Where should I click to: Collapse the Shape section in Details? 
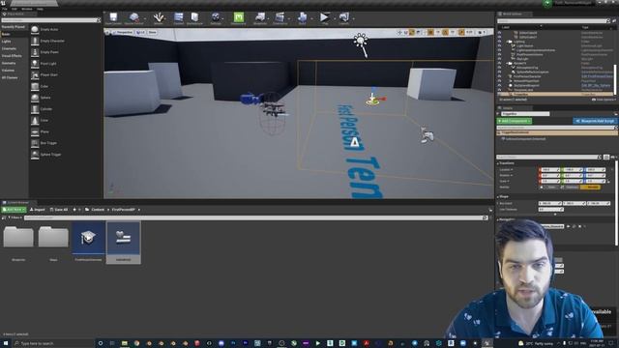[498, 196]
